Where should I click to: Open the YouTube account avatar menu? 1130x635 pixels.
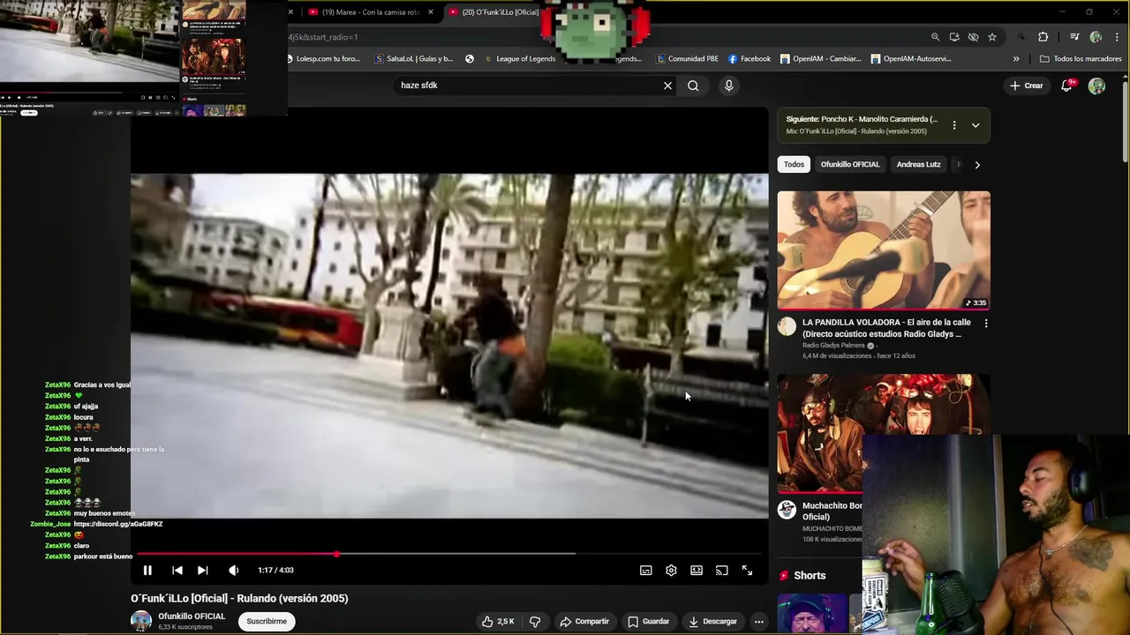tap(1096, 86)
